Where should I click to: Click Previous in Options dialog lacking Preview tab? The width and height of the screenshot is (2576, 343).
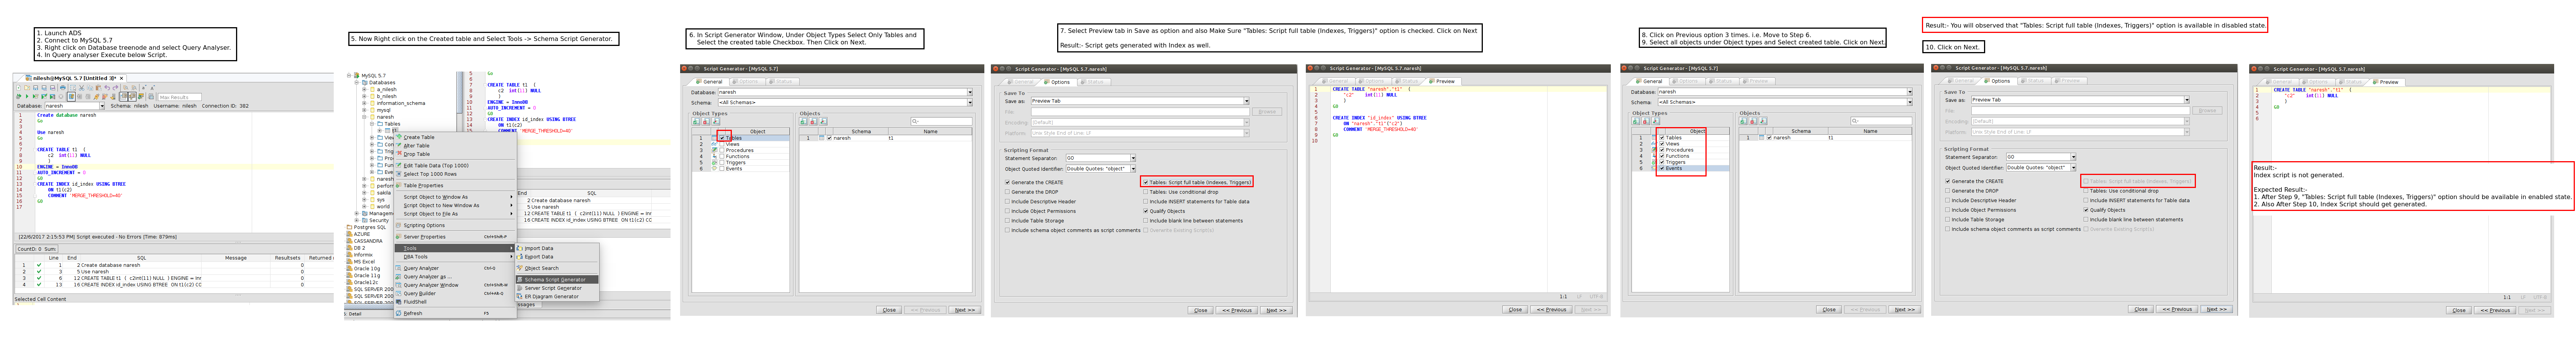1237,310
